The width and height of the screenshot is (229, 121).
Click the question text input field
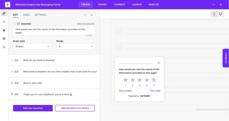54,31
